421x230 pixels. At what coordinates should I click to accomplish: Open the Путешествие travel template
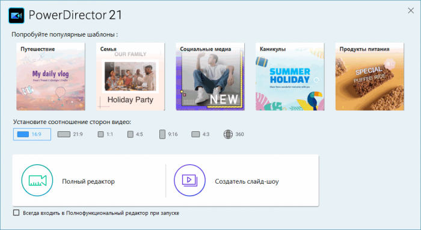[x=51, y=76]
